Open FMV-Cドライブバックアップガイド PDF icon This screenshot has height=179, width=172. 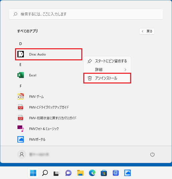20,107
